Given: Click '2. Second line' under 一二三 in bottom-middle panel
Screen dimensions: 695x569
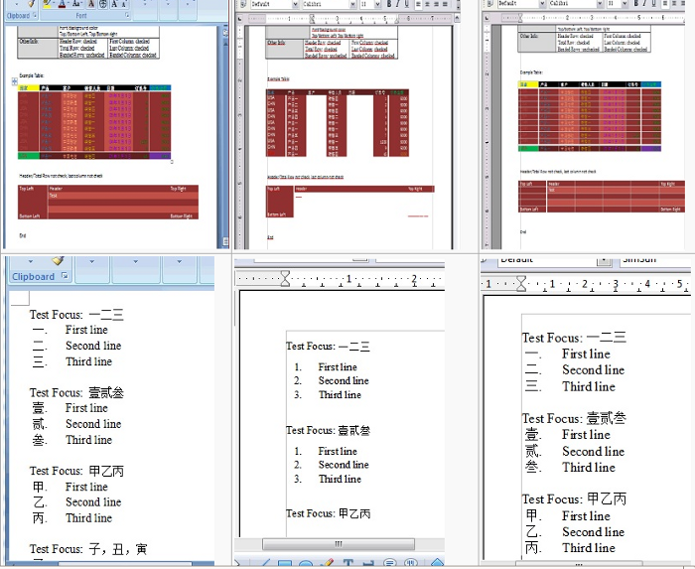Looking at the screenshot, I should [x=331, y=380].
